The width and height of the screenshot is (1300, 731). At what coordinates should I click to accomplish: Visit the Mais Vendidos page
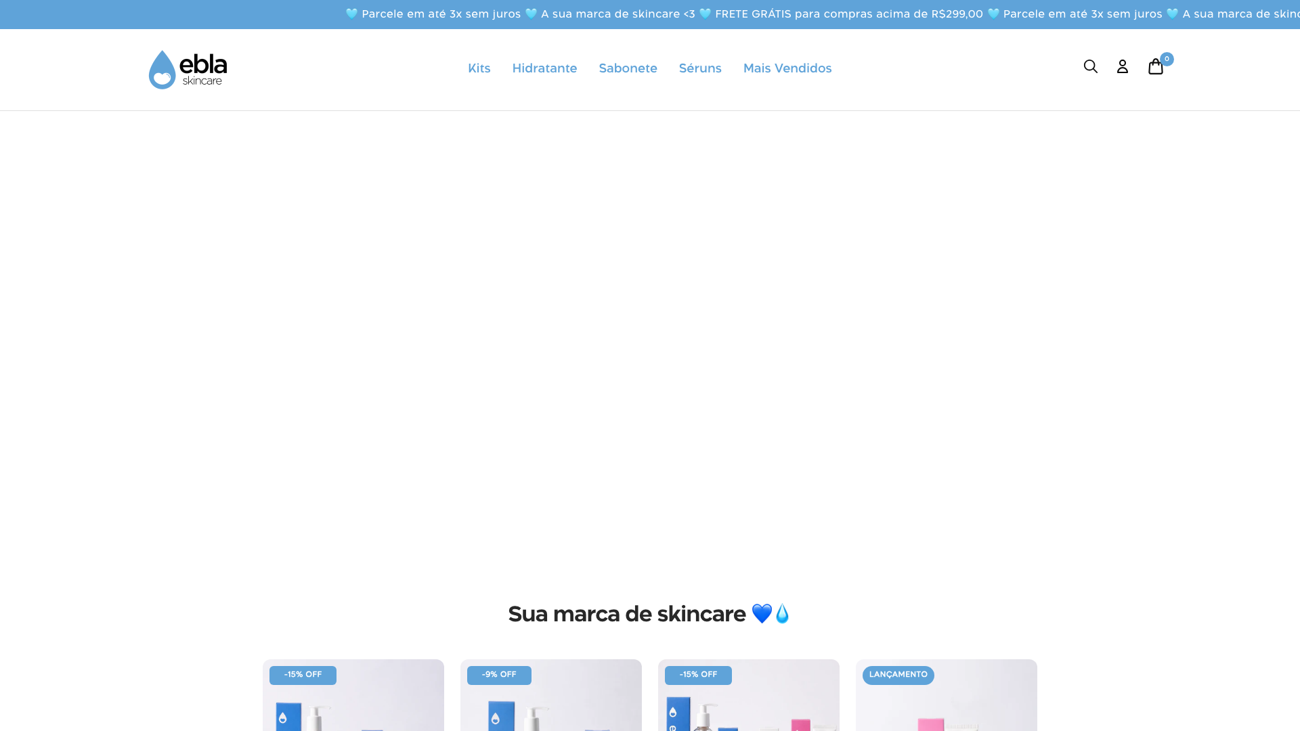tap(787, 68)
